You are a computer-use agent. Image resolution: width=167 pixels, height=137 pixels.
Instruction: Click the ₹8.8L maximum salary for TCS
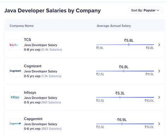point(150,48)
